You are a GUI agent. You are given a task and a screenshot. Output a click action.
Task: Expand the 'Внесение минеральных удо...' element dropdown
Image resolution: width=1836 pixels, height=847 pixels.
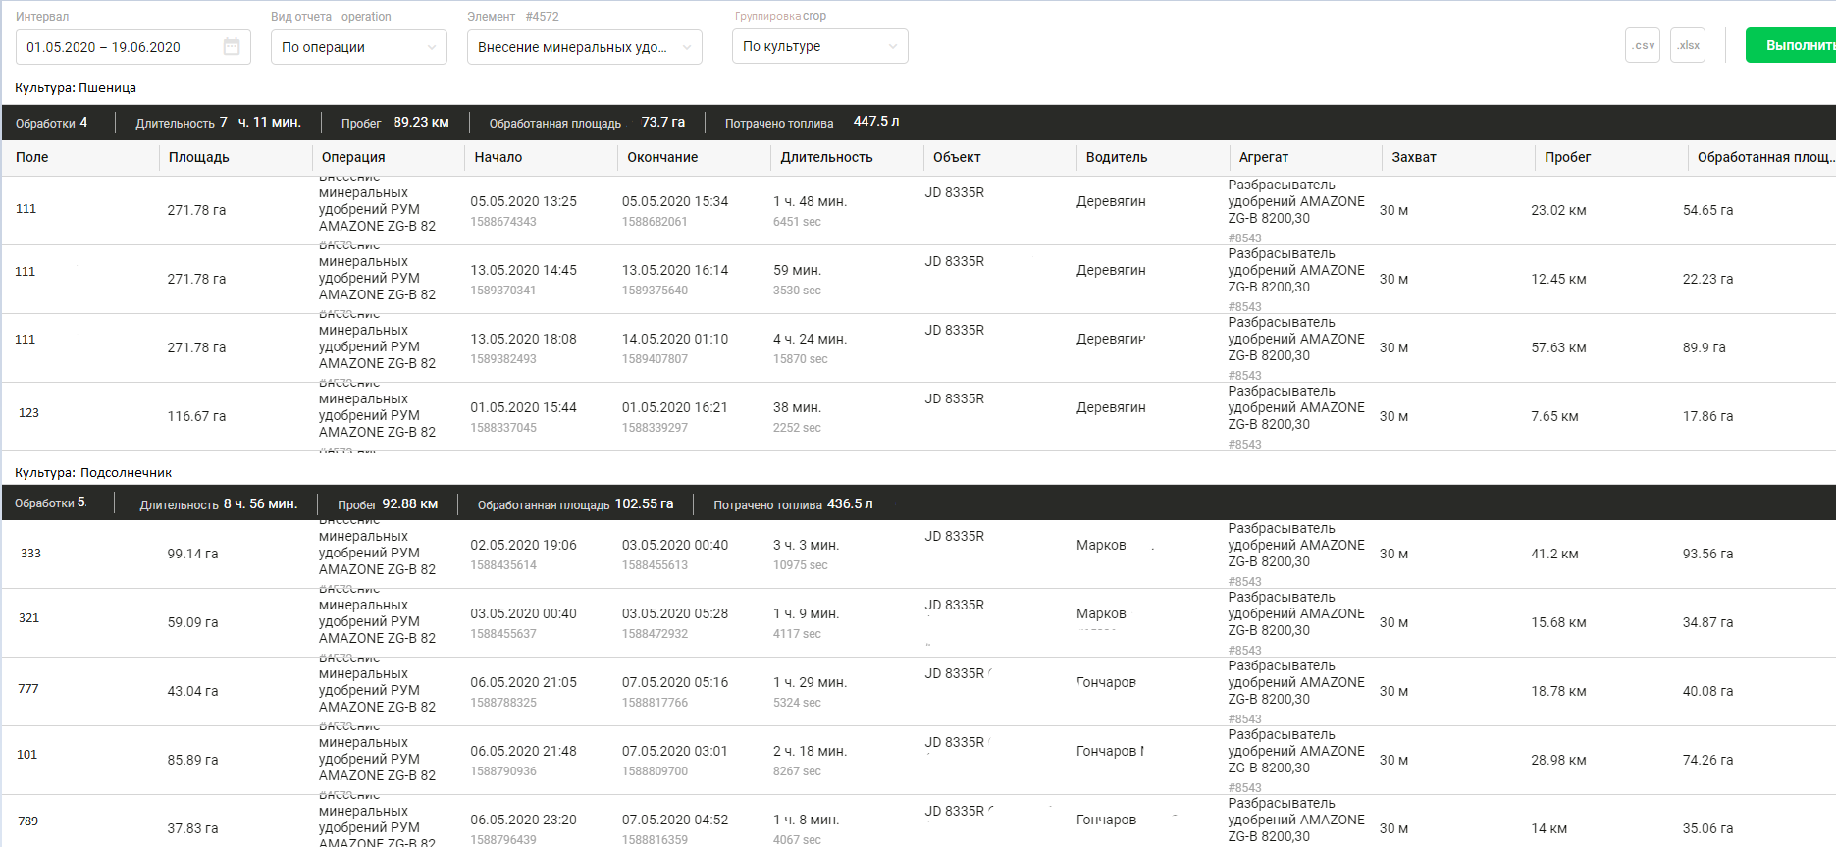pos(584,47)
